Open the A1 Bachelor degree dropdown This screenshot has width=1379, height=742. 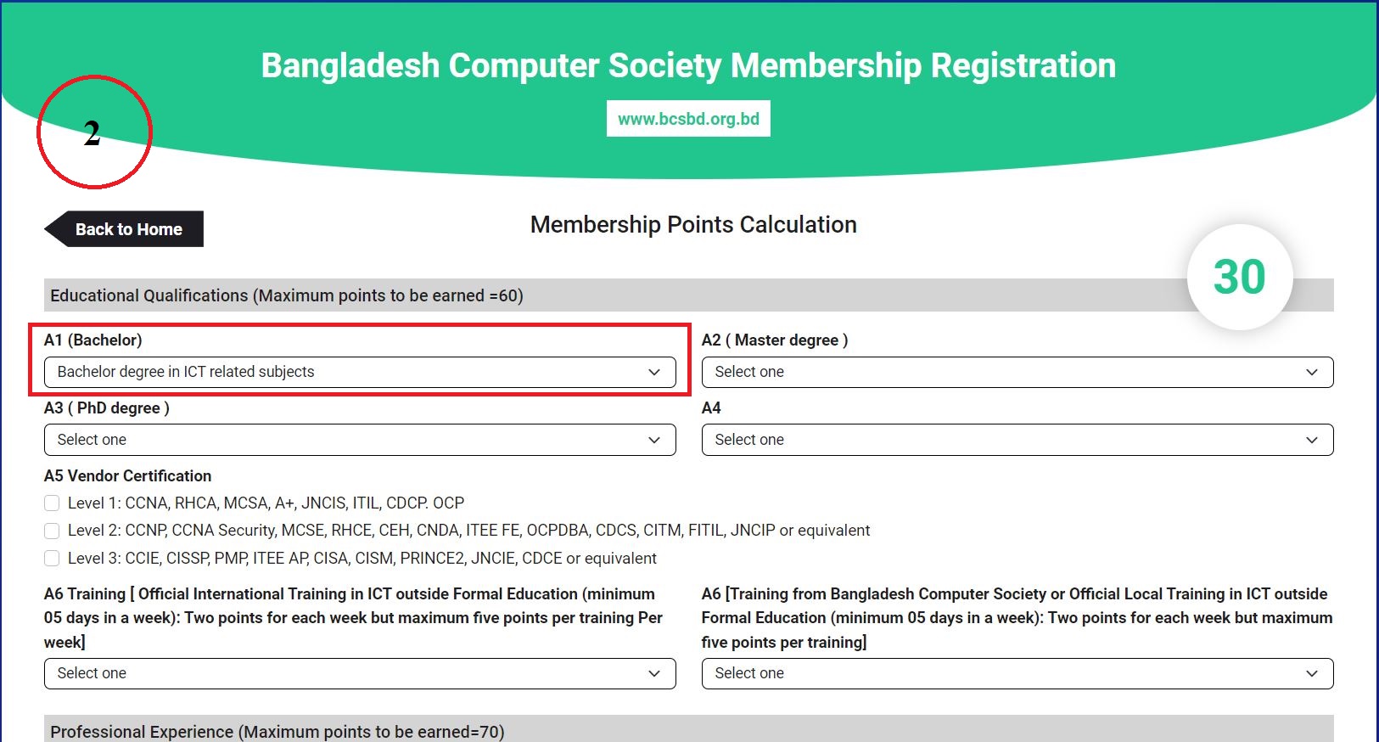359,372
